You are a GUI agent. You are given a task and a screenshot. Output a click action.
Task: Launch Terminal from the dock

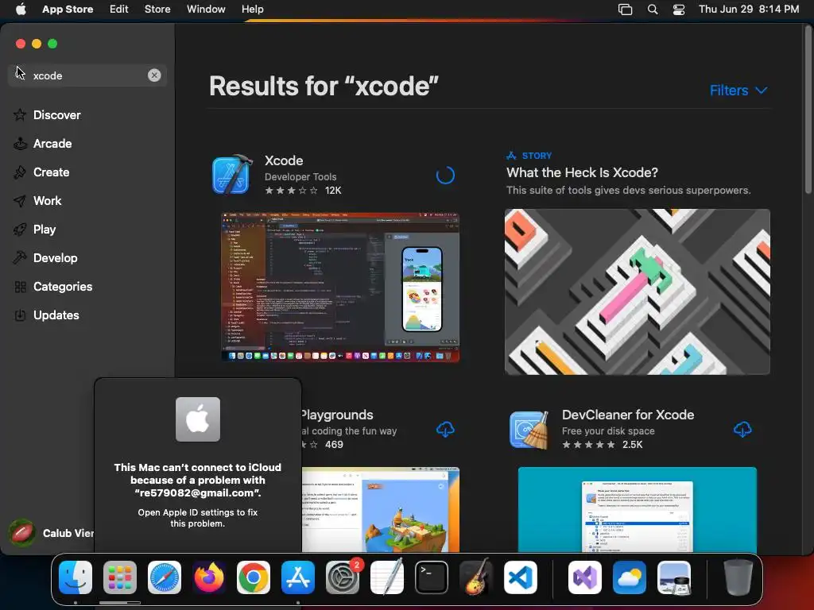pyautogui.click(x=432, y=577)
